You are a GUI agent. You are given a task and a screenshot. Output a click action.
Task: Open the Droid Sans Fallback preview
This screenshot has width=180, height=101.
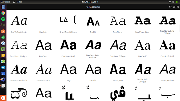[68, 20]
